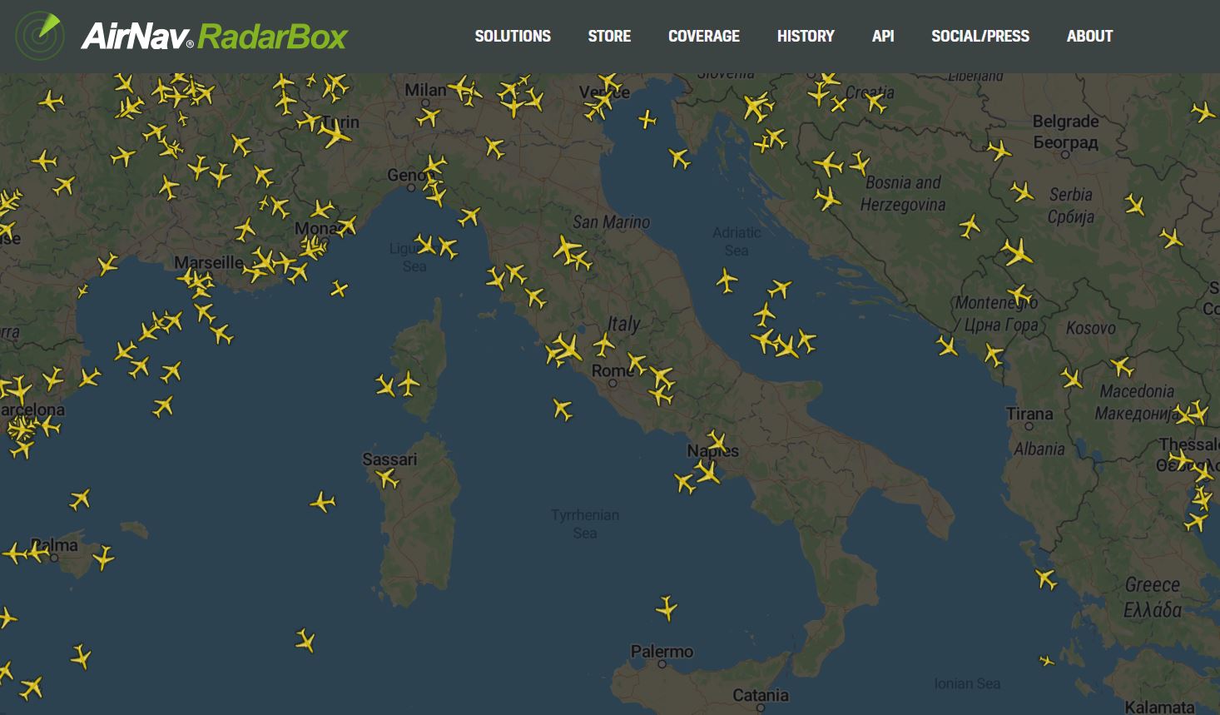This screenshot has height=715, width=1220.
Task: Click the aircraft off Greece's west coast
Action: (x=1045, y=578)
